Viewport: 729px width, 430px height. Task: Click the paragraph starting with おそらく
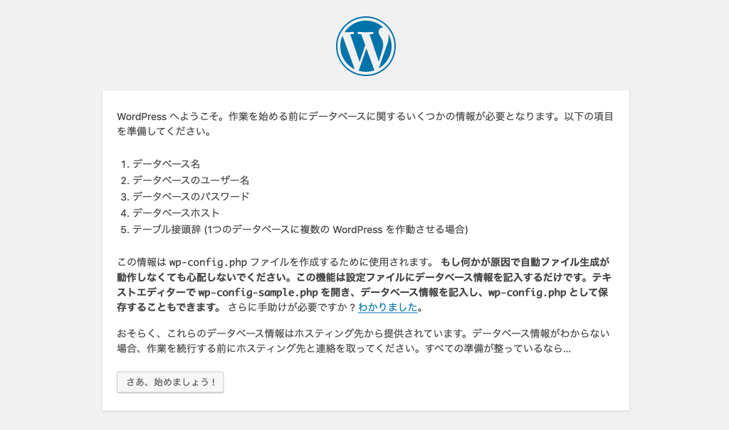tap(363, 341)
